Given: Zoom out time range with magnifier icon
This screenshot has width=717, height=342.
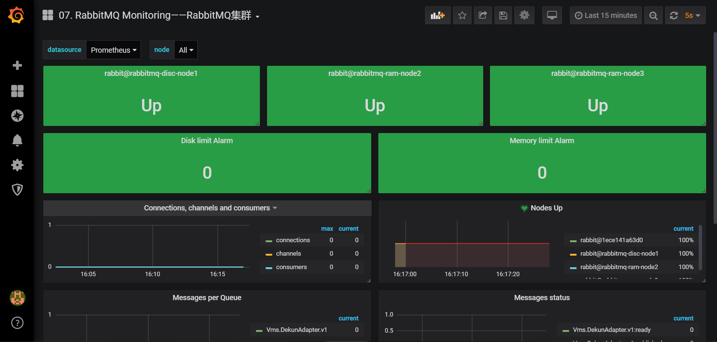Looking at the screenshot, I should pyautogui.click(x=653, y=15).
